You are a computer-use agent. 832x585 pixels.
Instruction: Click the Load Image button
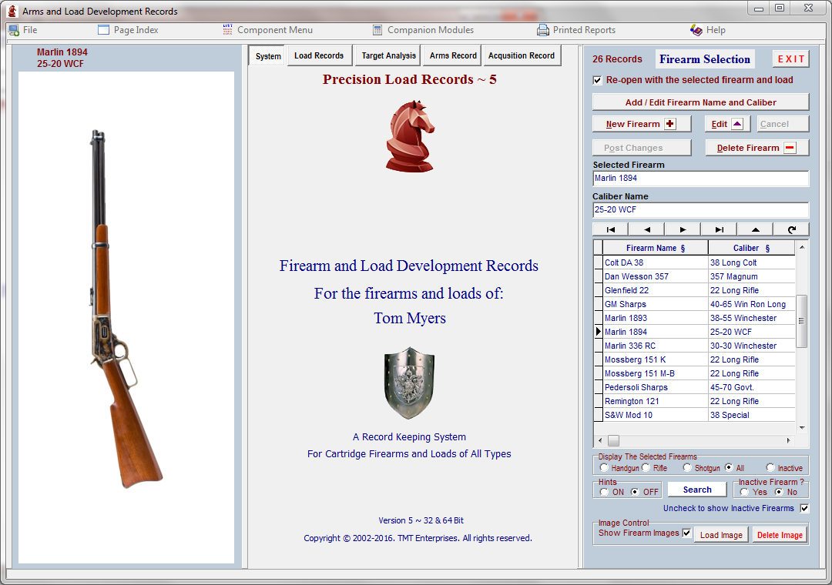point(721,535)
